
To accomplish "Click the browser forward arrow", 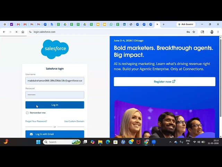I will pyautogui.click(x=10, y=32).
